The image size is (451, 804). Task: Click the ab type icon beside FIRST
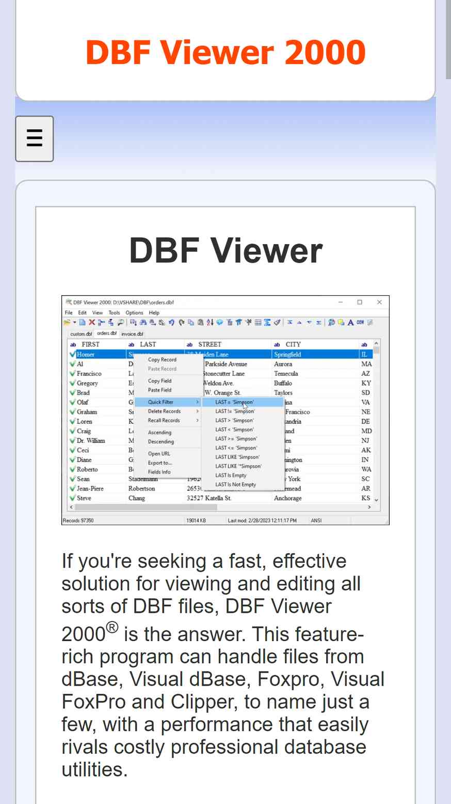click(x=73, y=345)
